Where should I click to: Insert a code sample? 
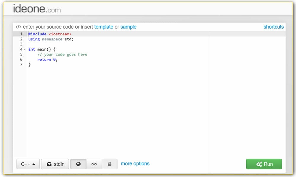click(x=128, y=27)
